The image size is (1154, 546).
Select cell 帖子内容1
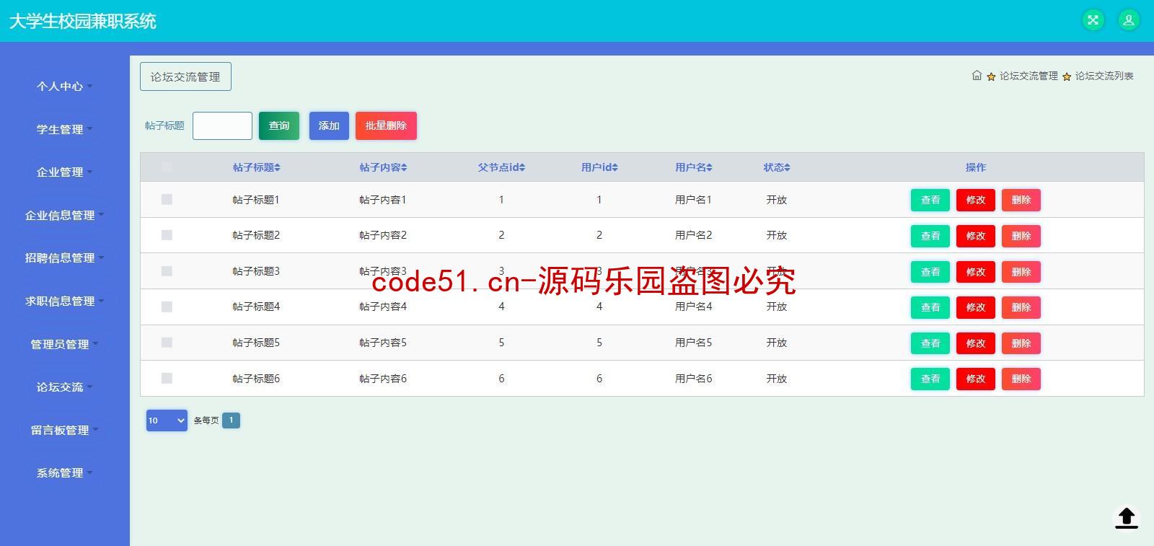383,200
